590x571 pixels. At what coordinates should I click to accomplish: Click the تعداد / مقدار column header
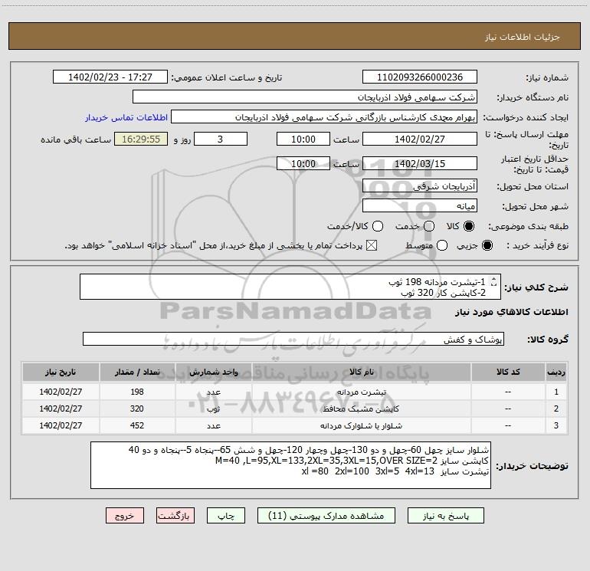tap(137, 372)
